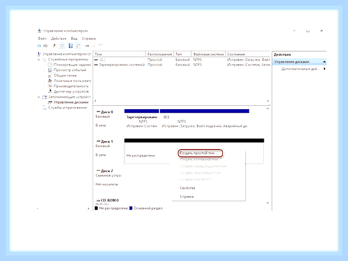Image resolution: width=348 pixels, height=261 pixels.
Task: Open the Дополнительные действия submenu arrow
Action: pos(324,69)
